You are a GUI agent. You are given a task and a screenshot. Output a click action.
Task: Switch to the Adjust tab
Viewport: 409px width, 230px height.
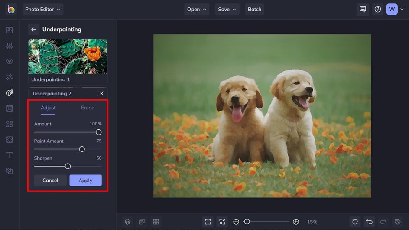(48, 108)
